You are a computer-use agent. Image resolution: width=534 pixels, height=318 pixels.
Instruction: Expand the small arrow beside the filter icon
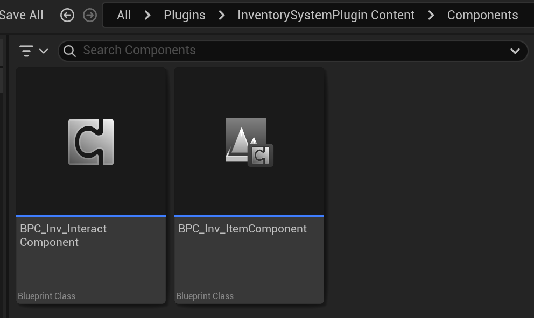click(44, 51)
